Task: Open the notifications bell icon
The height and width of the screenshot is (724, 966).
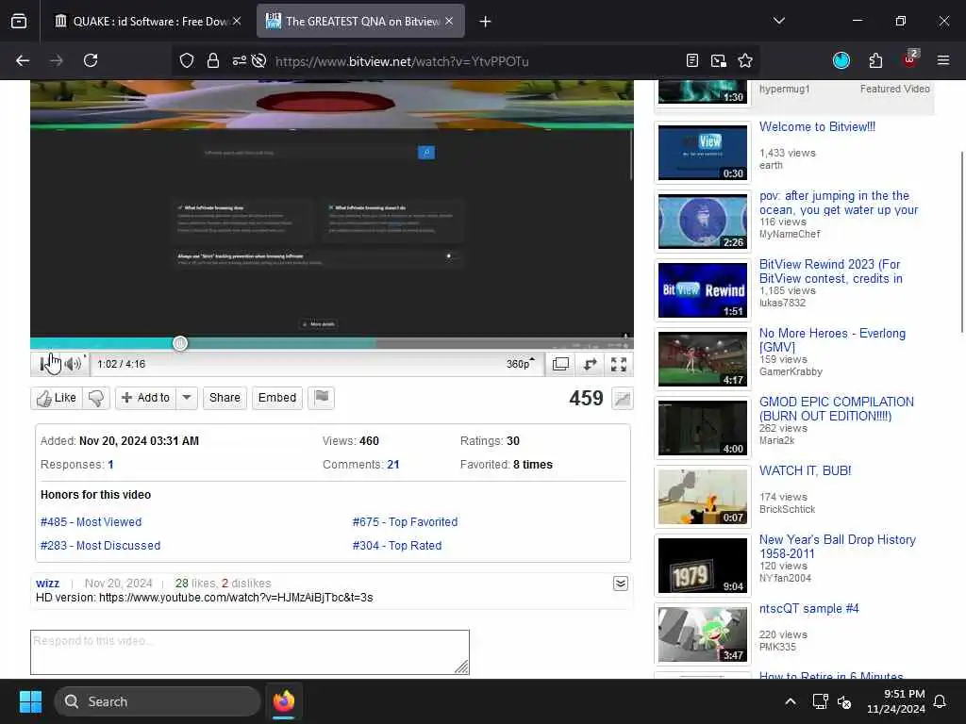Action: click(x=941, y=701)
